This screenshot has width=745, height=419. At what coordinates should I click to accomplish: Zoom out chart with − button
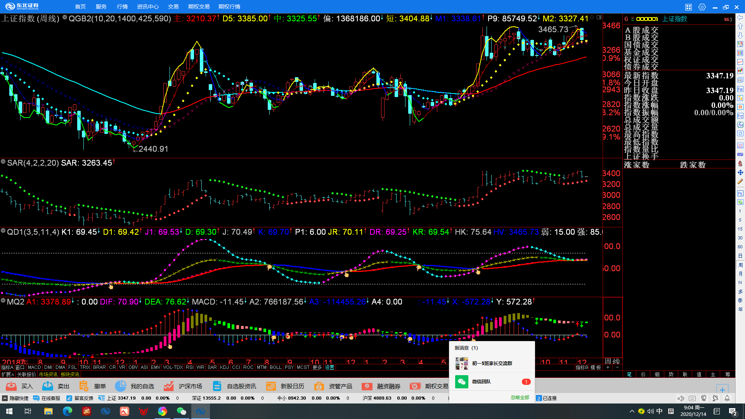617,367
